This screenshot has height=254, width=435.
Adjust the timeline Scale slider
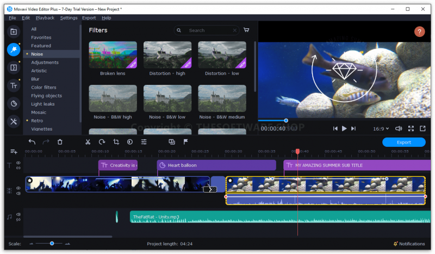click(52, 244)
